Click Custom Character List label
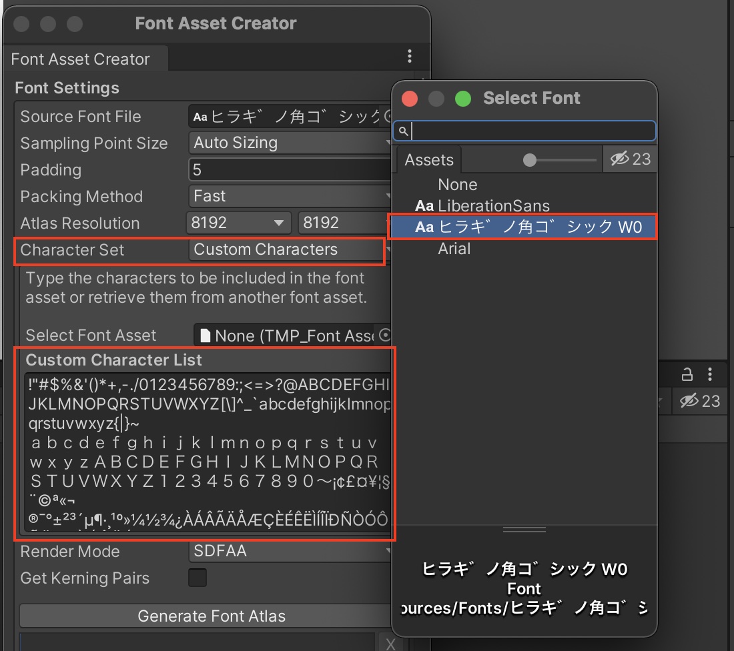 coord(113,360)
